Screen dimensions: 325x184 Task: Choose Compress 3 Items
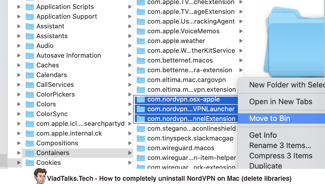pos(281,156)
